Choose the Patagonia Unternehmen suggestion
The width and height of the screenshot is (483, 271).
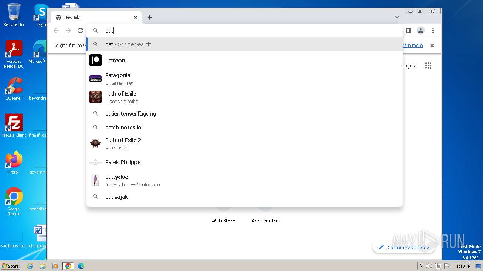point(245,79)
